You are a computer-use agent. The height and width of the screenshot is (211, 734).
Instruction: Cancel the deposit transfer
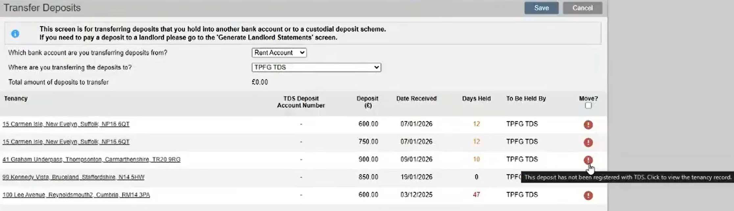coord(582,8)
